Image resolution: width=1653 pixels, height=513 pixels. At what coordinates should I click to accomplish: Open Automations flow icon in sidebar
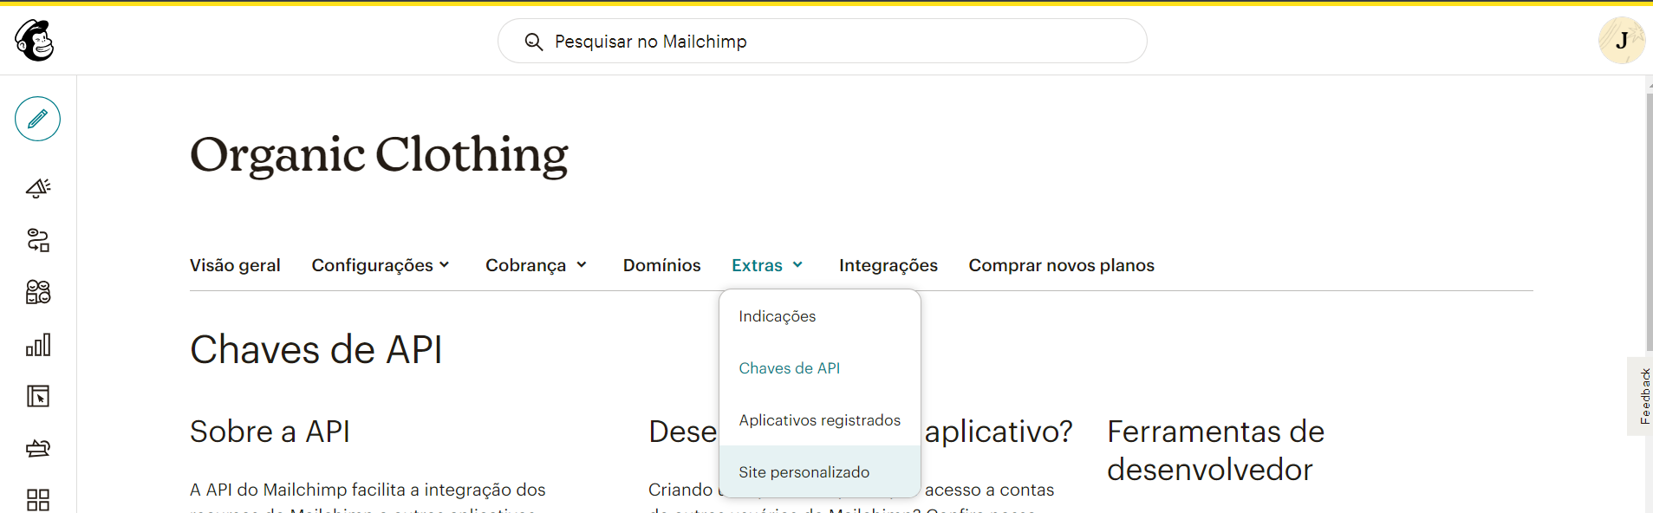point(38,240)
